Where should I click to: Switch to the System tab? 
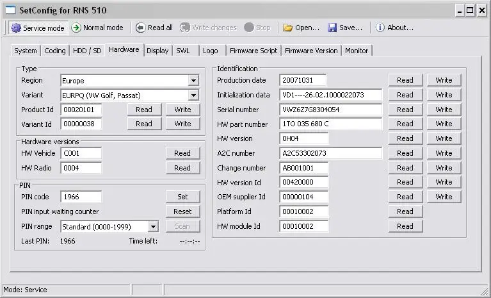[x=26, y=51]
